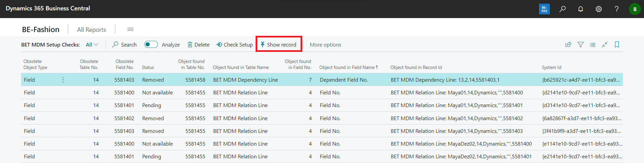Select the BET MDM Dependency Line cell
Image resolution: width=644 pixels, height=163 pixels.
tap(246, 80)
